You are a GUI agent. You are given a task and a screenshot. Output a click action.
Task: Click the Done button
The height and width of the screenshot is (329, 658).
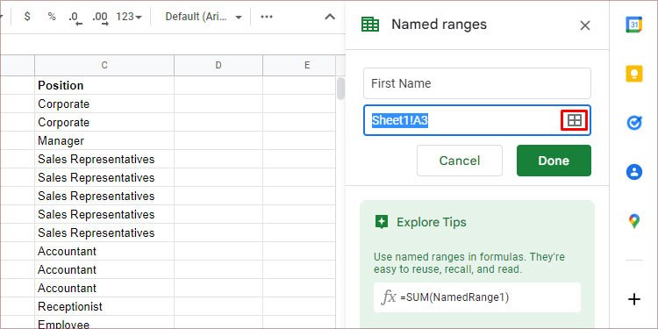click(554, 161)
